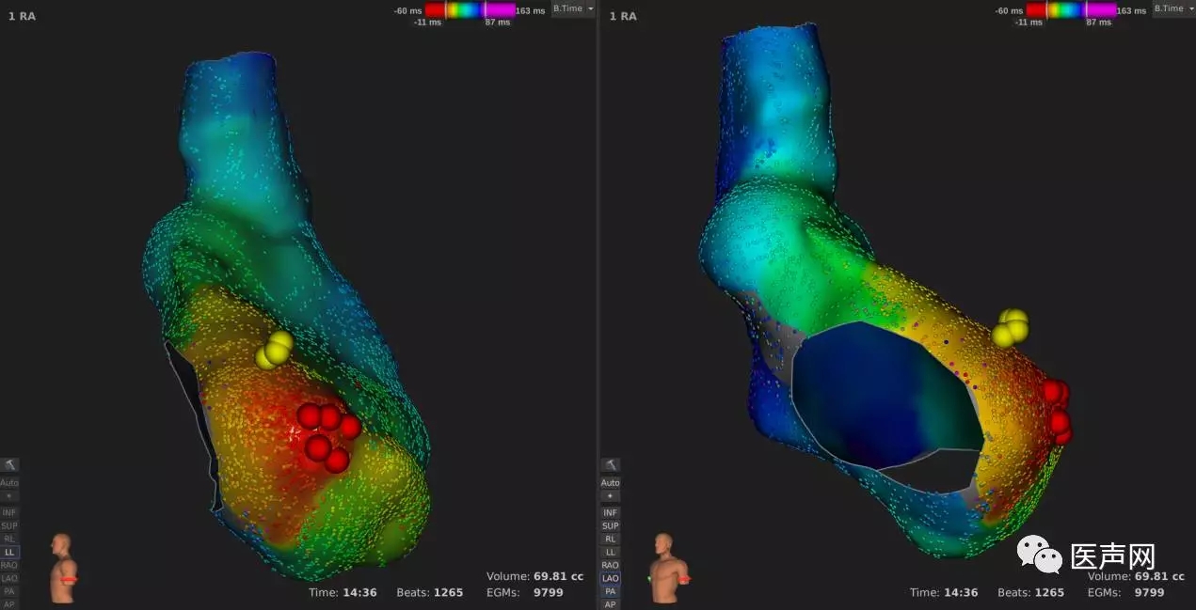Viewport: 1196px width, 610px height.
Task: Click the hammer tool icon in right panel
Action: (x=611, y=465)
